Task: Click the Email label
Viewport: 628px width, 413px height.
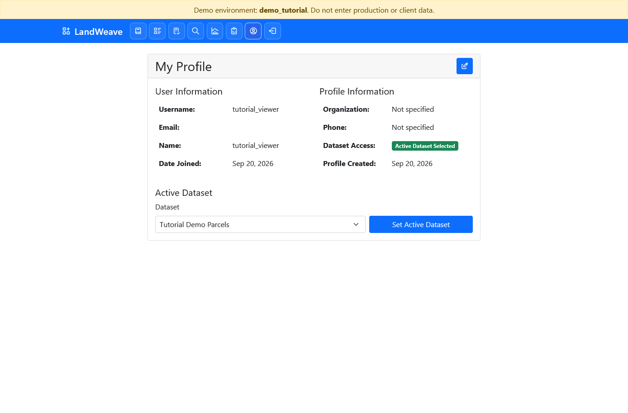Action: pyautogui.click(x=169, y=128)
